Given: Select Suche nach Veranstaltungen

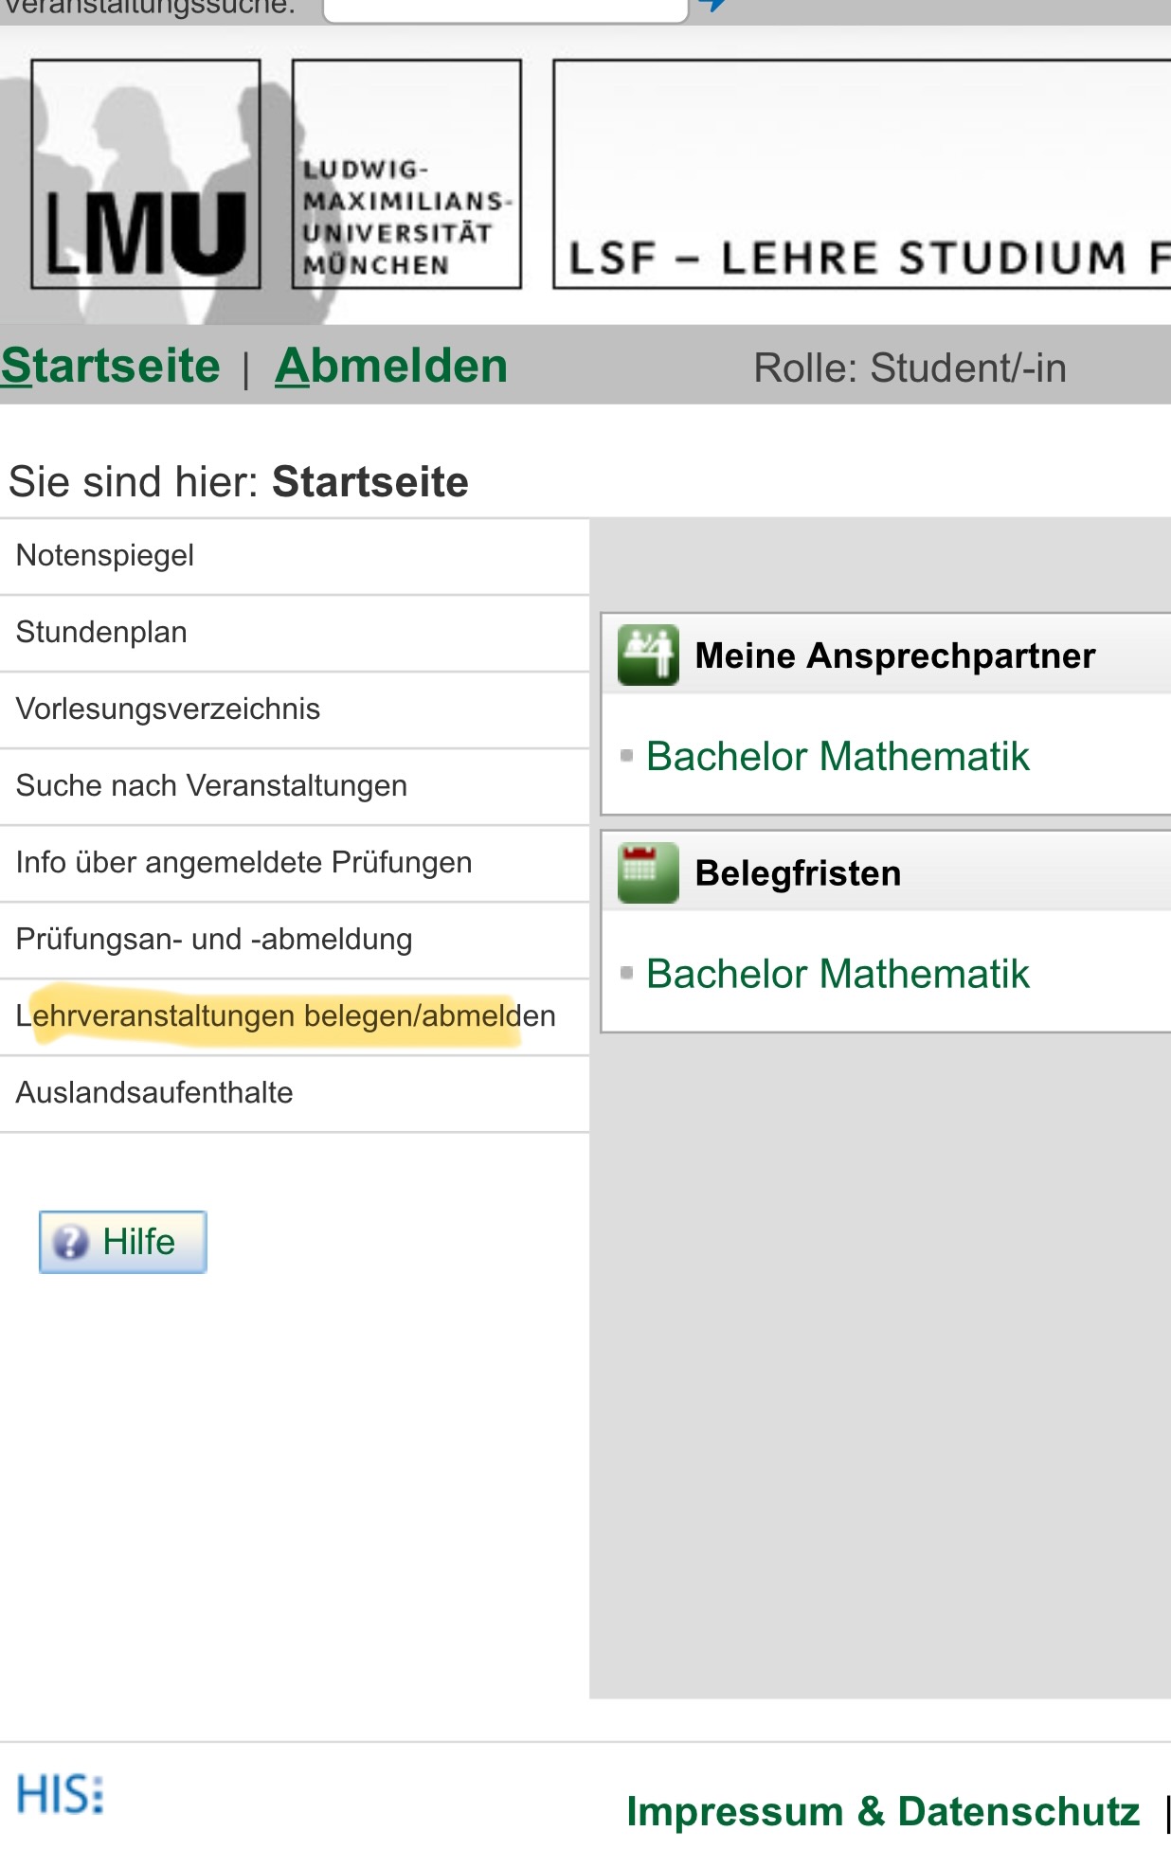Looking at the screenshot, I should click(211, 786).
